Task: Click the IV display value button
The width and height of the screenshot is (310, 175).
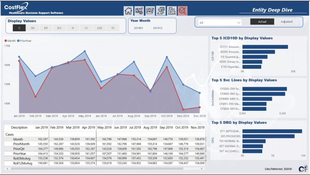Action: click(86, 28)
